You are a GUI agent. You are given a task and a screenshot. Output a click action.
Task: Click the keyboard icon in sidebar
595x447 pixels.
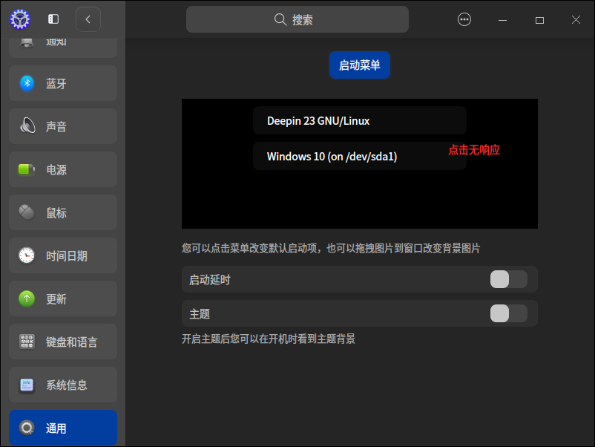(x=27, y=342)
